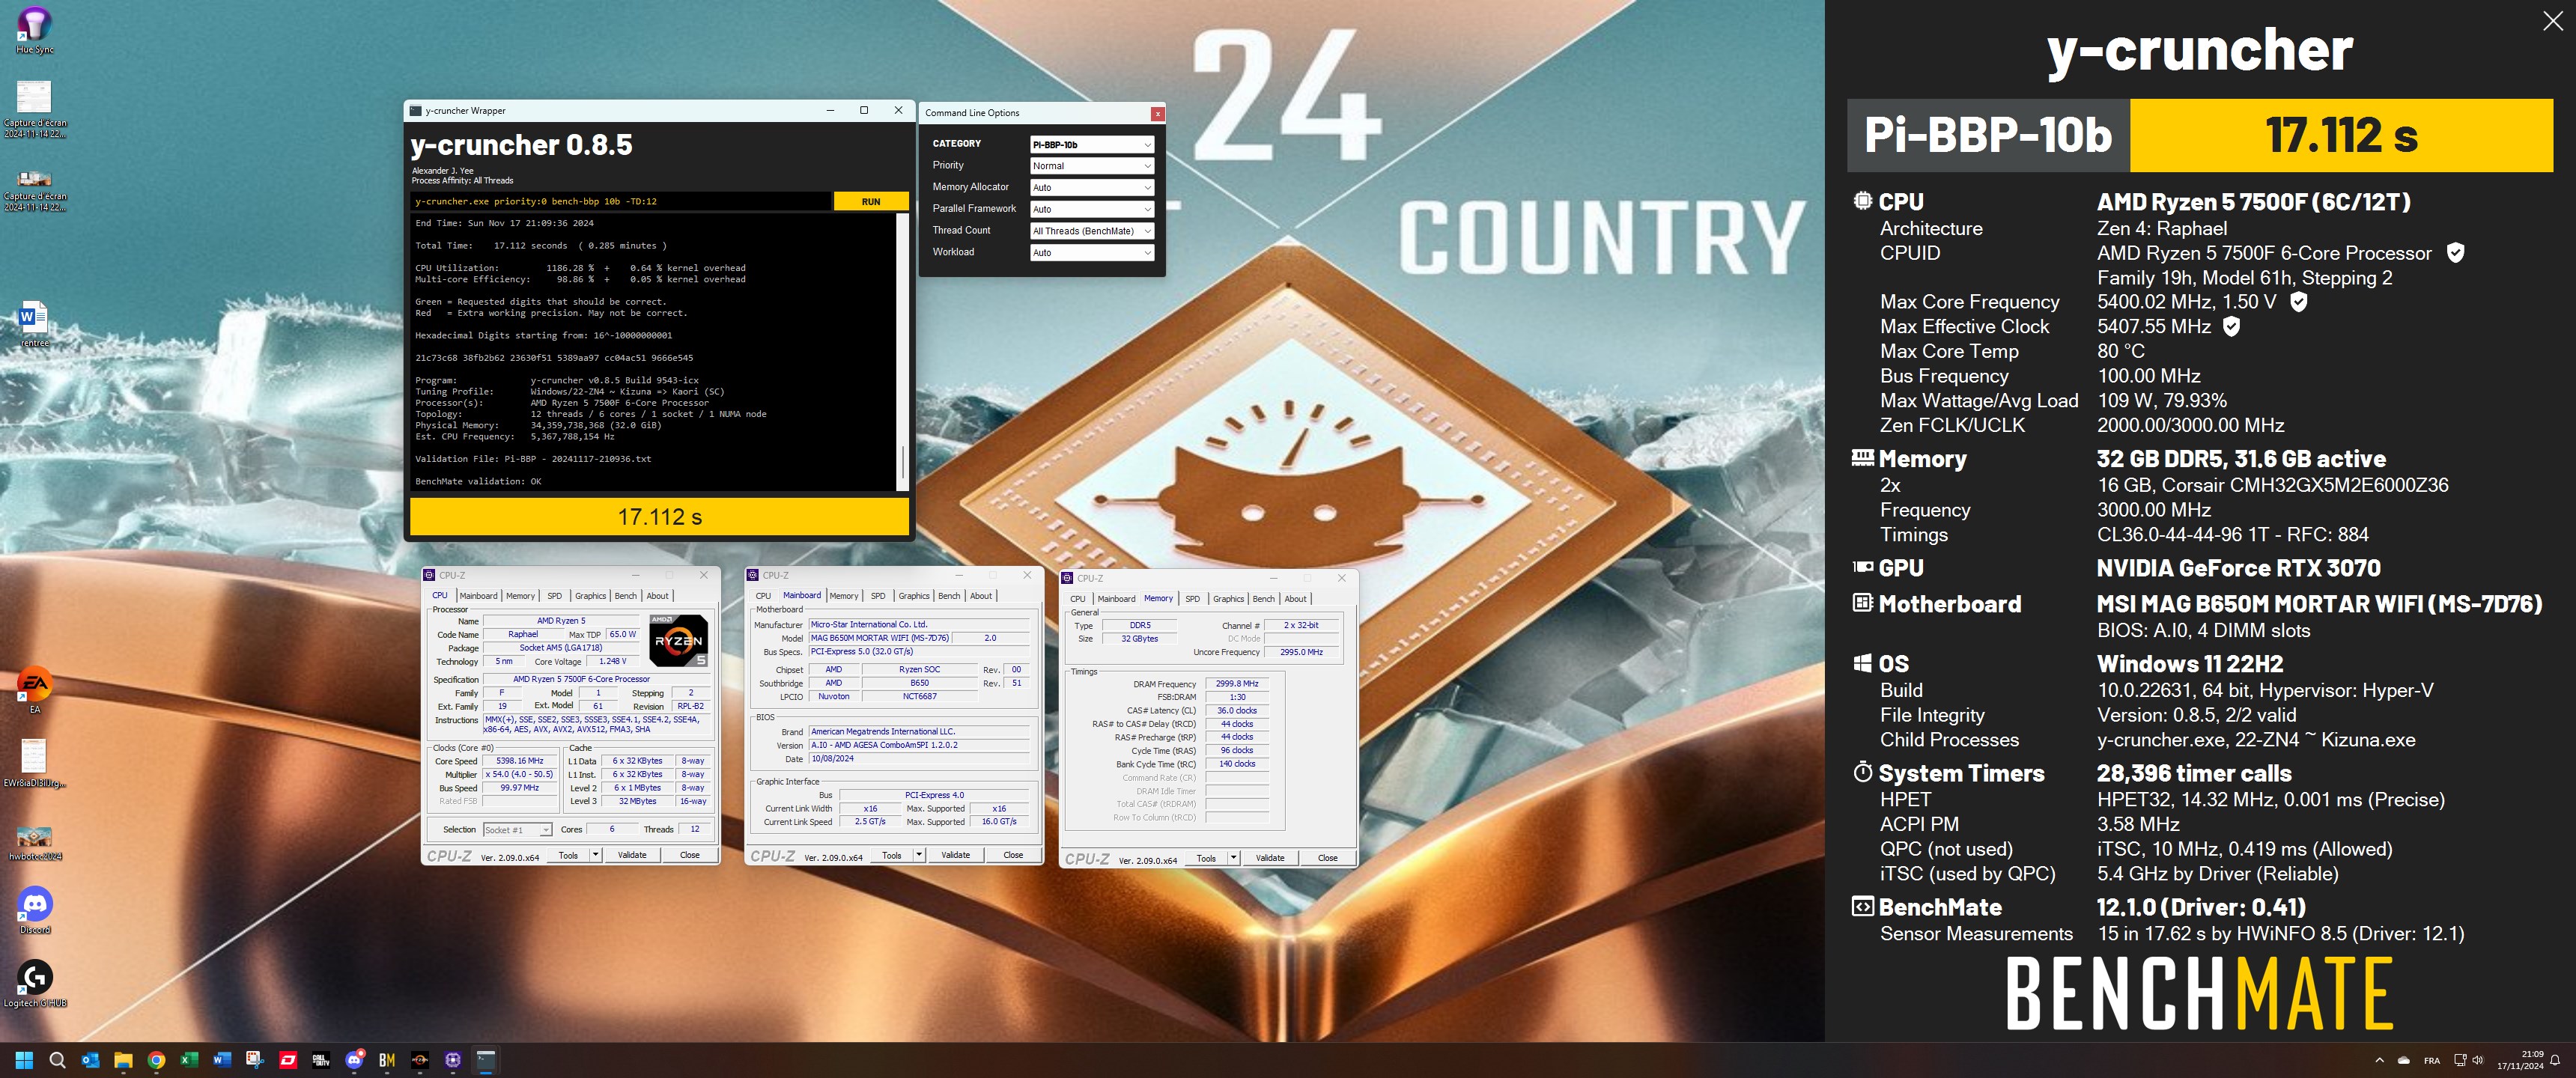2576x1078 pixels.
Task: Switch to Discord in the taskbar
Action: coord(354,1060)
